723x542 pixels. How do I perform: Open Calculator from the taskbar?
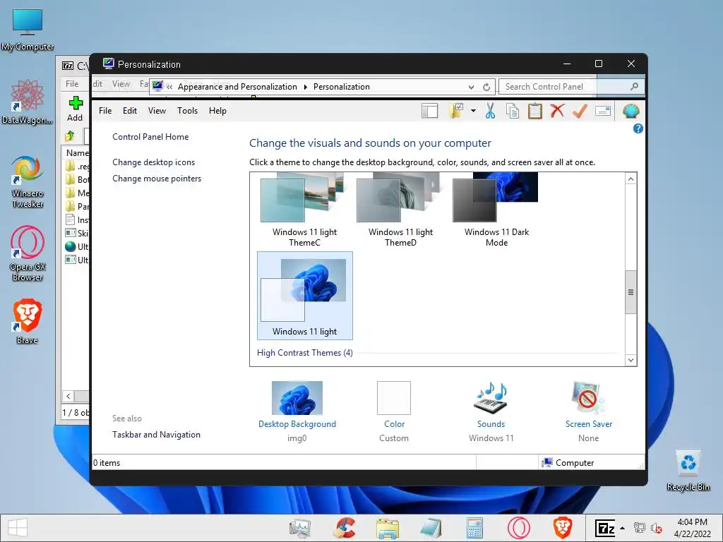tap(474, 528)
